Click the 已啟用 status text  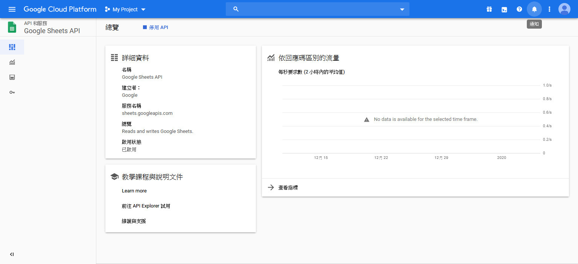129,150
